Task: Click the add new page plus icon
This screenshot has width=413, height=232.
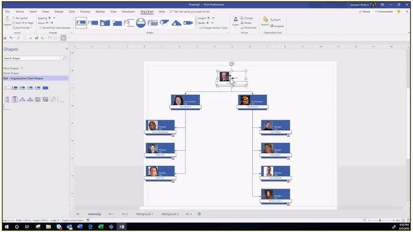Action: (199, 214)
